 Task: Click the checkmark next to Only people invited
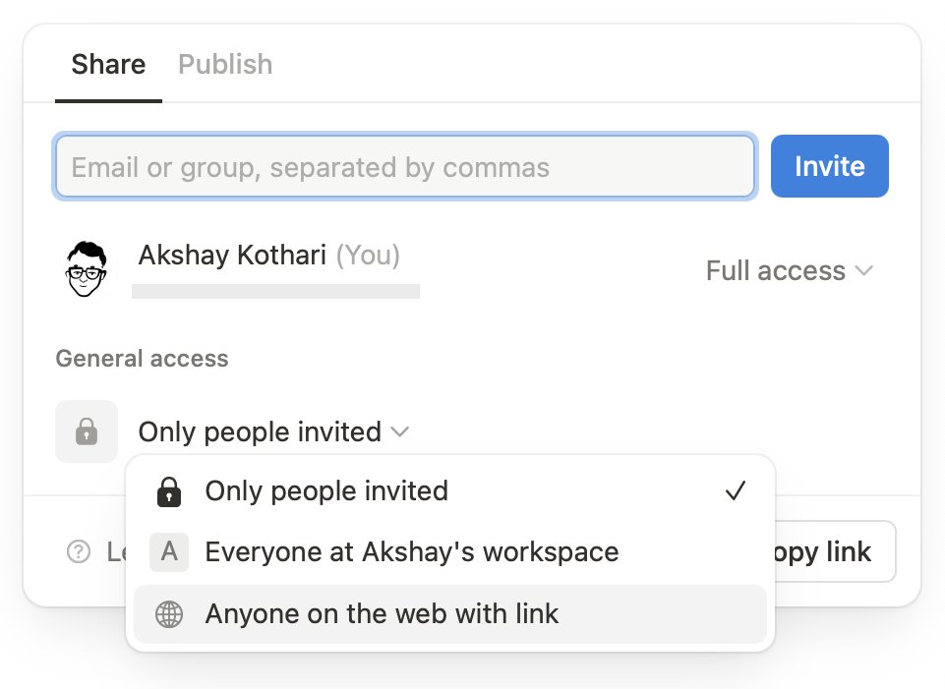tap(736, 491)
